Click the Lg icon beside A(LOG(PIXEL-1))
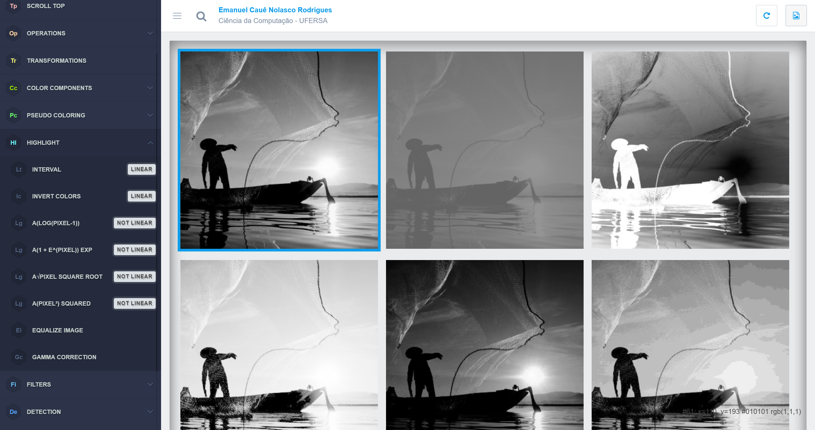Viewport: 815px width, 430px height. (19, 223)
